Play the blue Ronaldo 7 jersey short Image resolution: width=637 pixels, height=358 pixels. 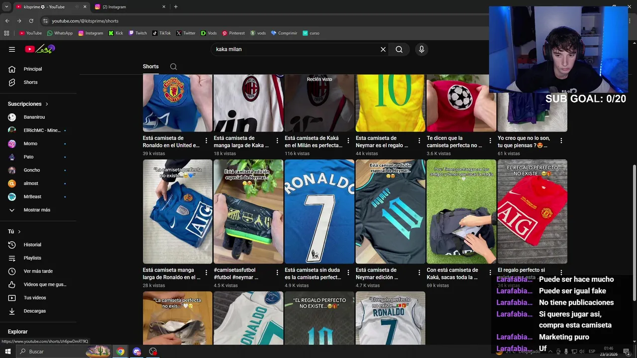point(319,211)
